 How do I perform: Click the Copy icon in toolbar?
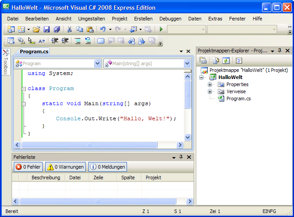[79, 29]
